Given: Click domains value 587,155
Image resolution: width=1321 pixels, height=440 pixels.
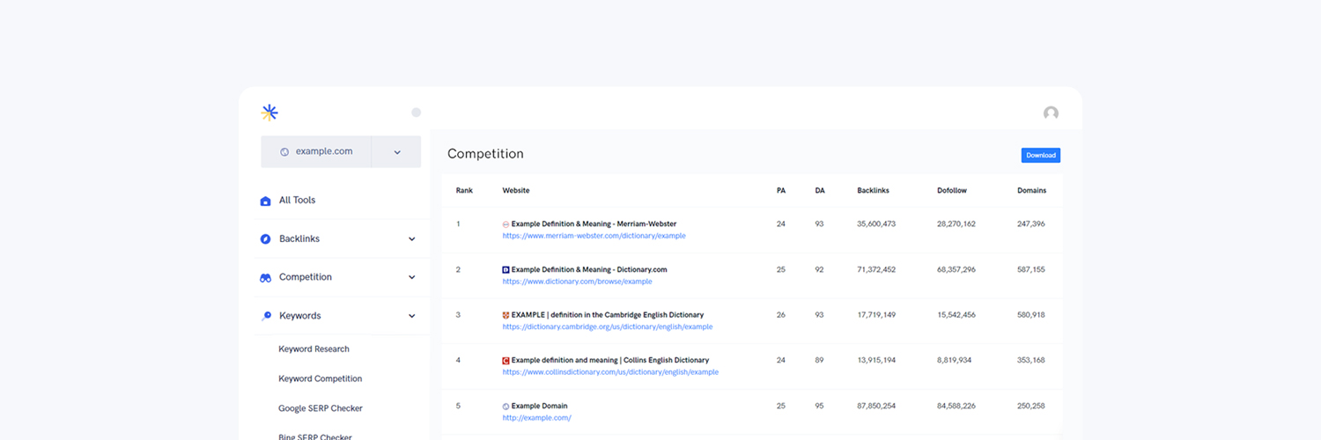Looking at the screenshot, I should coord(1031,270).
